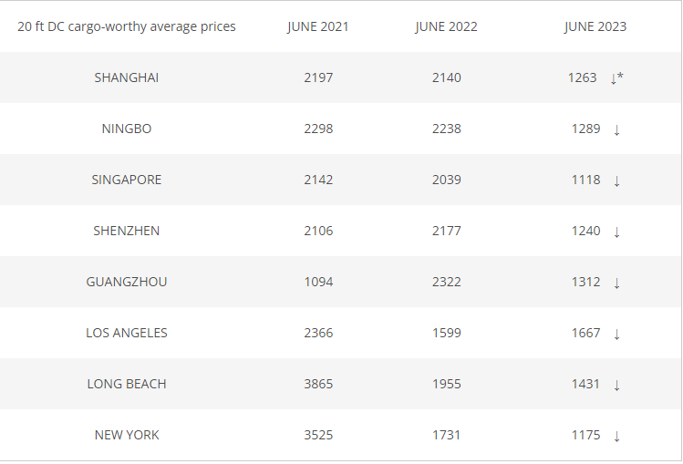This screenshot has width=683, height=464.
Task: Click the Los Angeles down arrow icon
Action: pos(616,334)
